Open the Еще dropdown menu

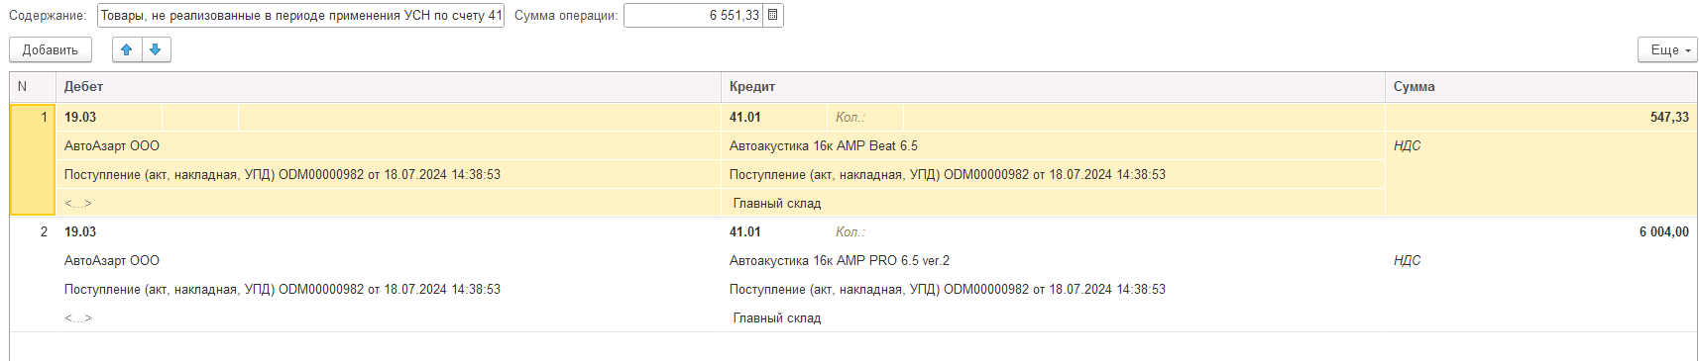click(x=1667, y=49)
